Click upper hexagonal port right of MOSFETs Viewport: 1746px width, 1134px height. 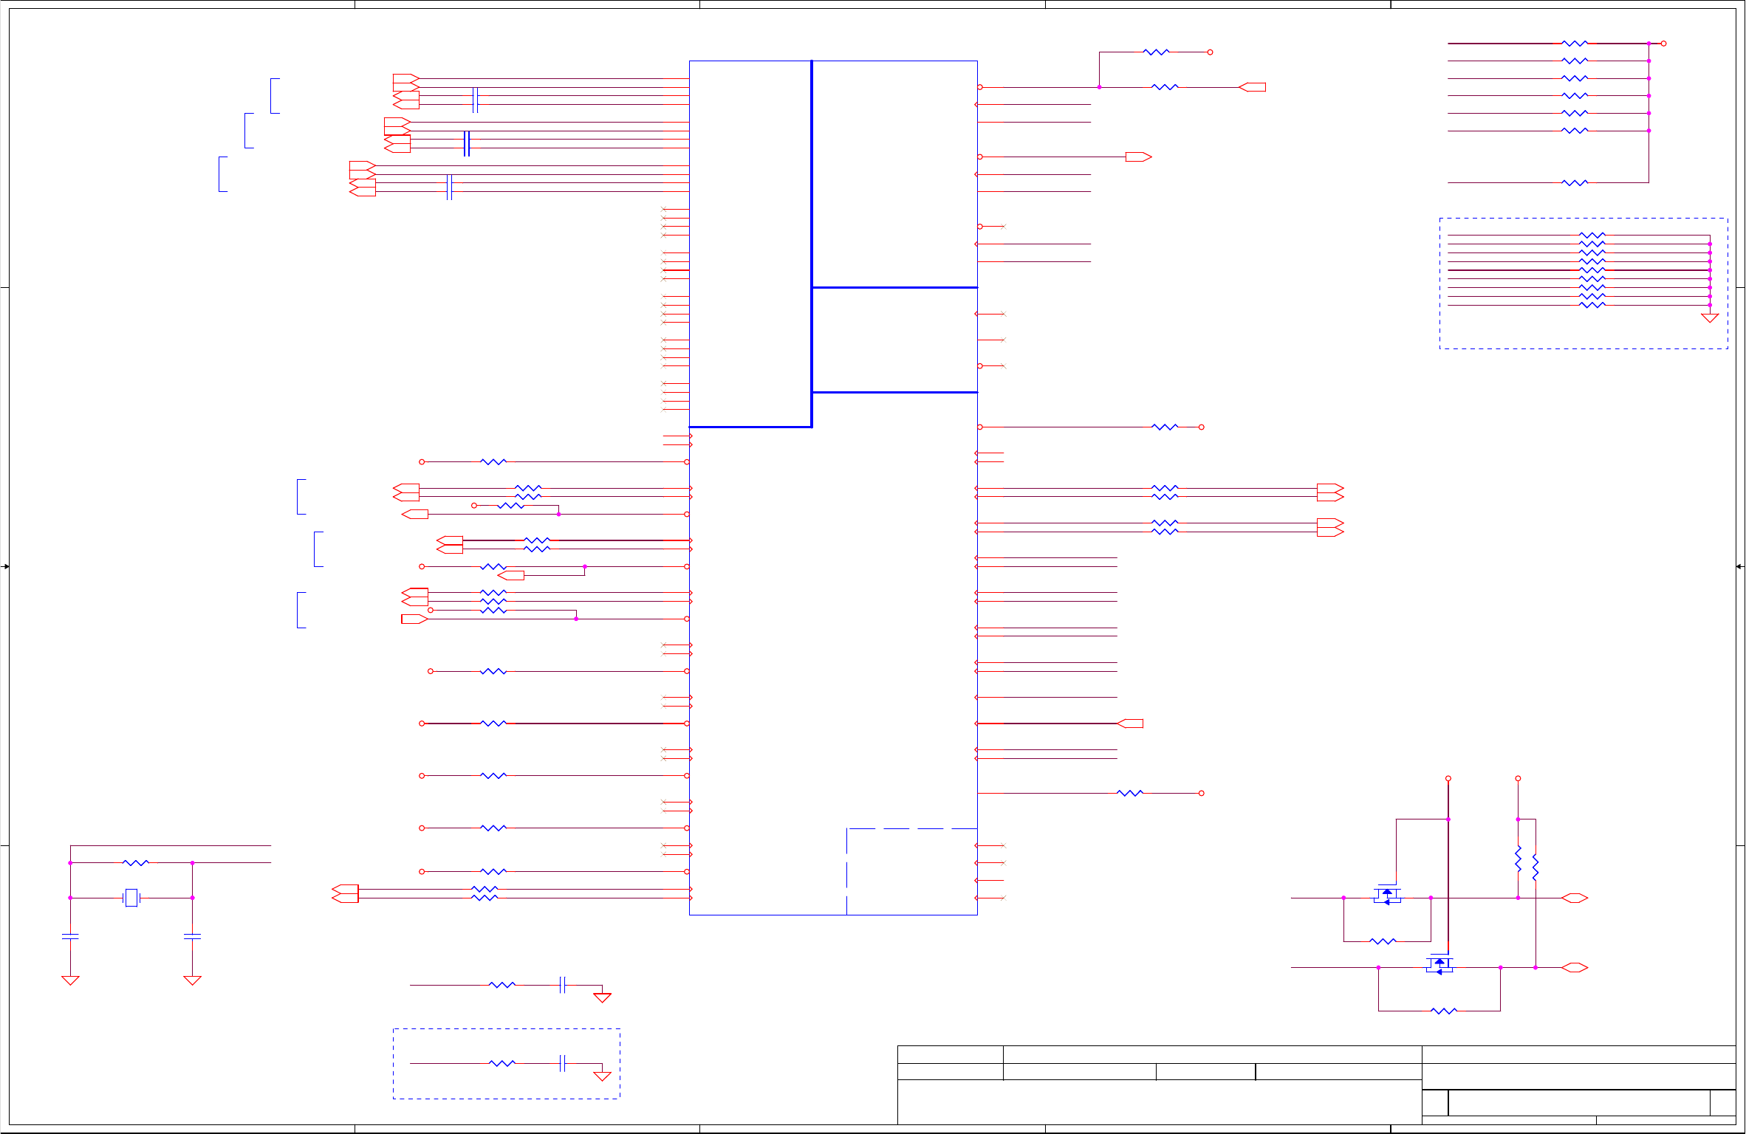(1575, 898)
